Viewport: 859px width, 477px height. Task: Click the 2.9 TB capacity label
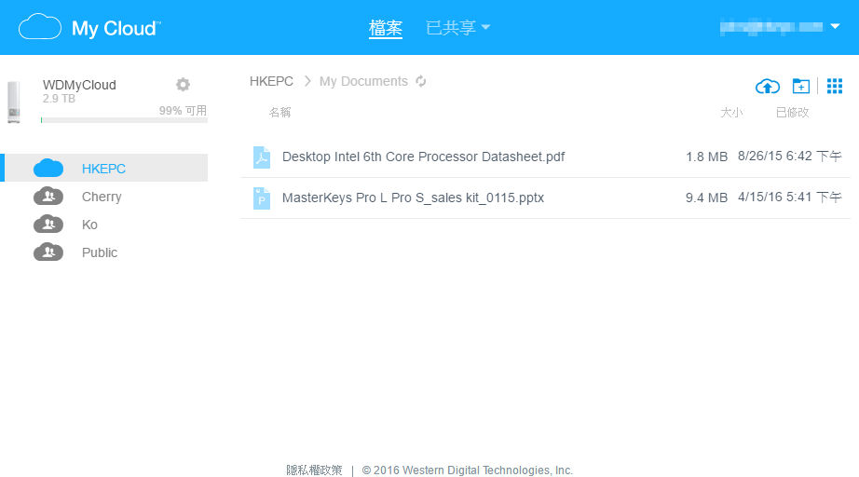tap(60, 99)
